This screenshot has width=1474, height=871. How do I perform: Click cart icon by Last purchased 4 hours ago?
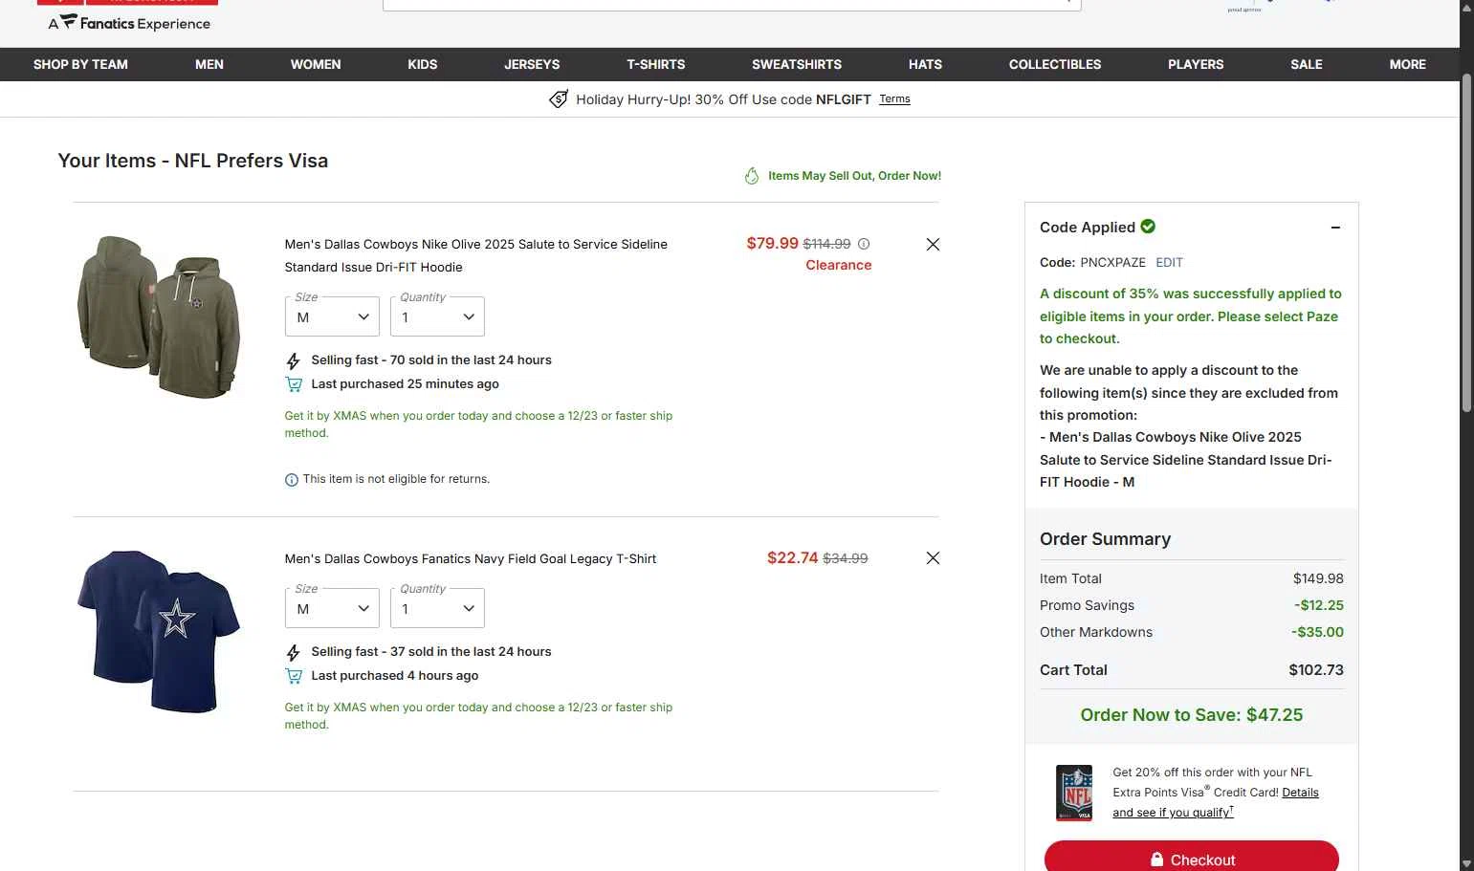(294, 676)
